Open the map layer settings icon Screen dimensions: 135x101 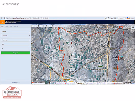pyautogui.click(x=133, y=27)
